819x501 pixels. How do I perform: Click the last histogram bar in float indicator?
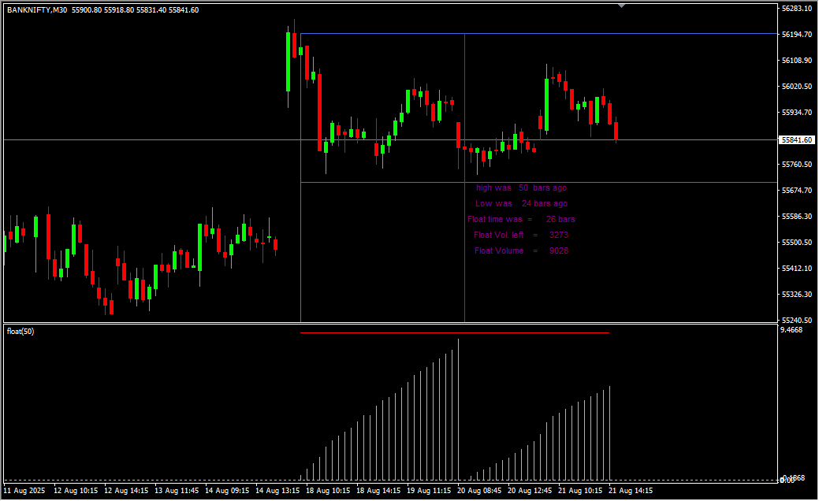click(x=609, y=433)
